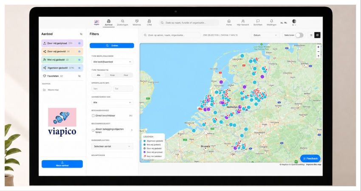Toggle visibility of Met mij gedeeld
Image resolution: width=361 pixels, height=191 pixels.
click(x=79, y=60)
